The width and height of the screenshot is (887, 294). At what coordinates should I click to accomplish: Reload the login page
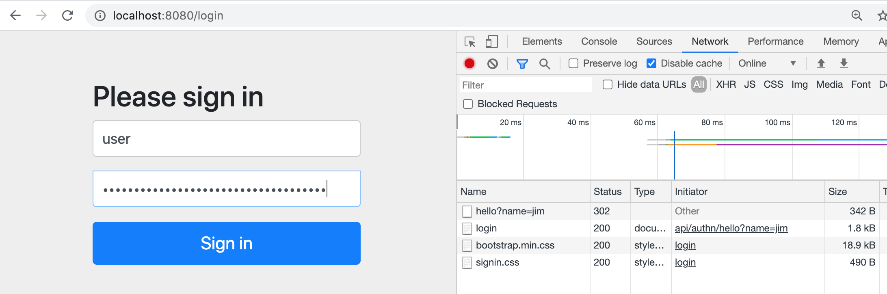[67, 15]
